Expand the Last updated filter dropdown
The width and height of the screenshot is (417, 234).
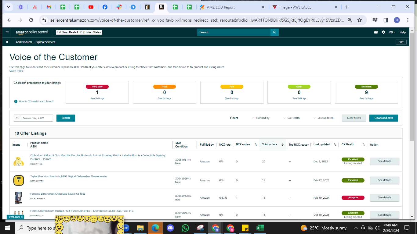tap(323, 118)
